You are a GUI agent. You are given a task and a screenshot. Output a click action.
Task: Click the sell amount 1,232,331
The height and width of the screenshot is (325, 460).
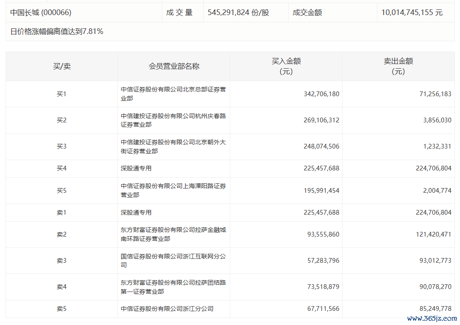[437, 146]
